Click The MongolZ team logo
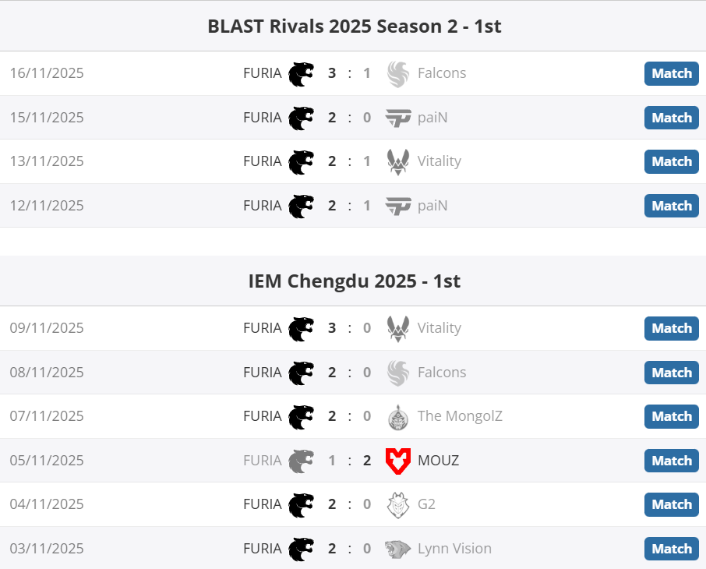The image size is (706, 569). click(397, 416)
